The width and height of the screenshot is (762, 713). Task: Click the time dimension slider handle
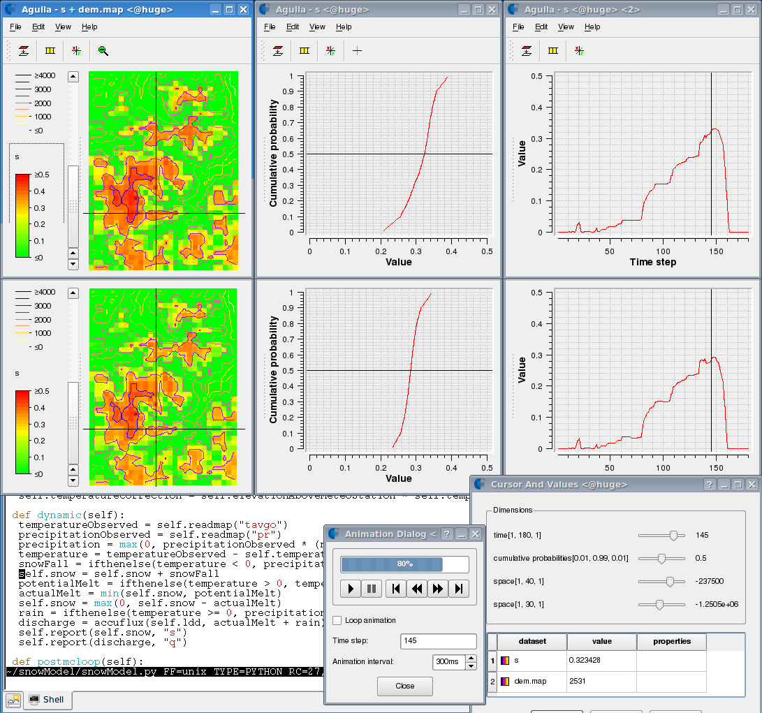(x=673, y=535)
